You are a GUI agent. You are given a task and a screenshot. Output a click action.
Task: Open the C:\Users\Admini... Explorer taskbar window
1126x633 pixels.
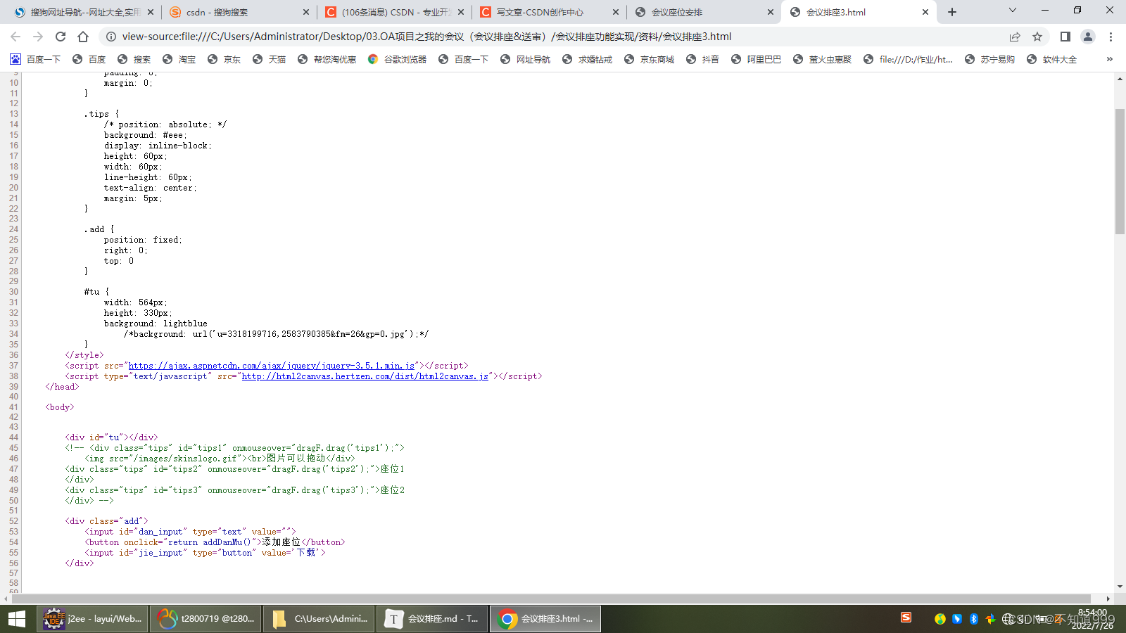[x=320, y=619]
